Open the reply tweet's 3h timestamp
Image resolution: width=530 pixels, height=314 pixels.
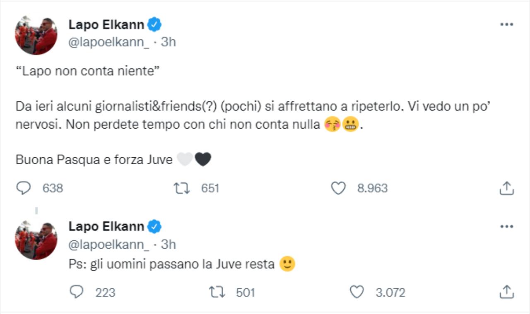point(168,244)
